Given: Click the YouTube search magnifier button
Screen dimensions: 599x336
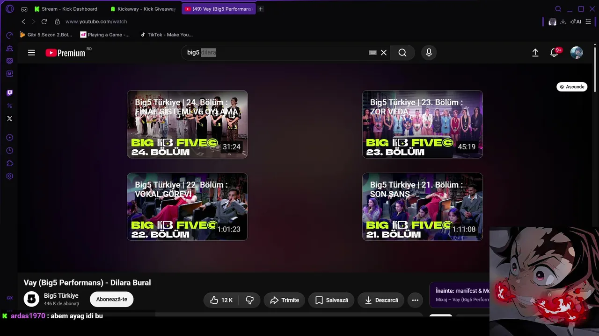Looking at the screenshot, I should [x=402, y=53].
